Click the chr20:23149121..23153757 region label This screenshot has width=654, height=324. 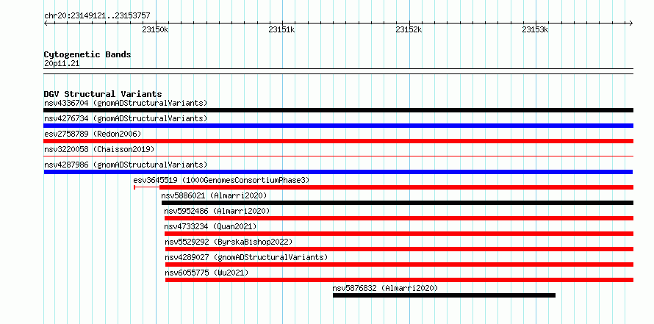point(97,16)
